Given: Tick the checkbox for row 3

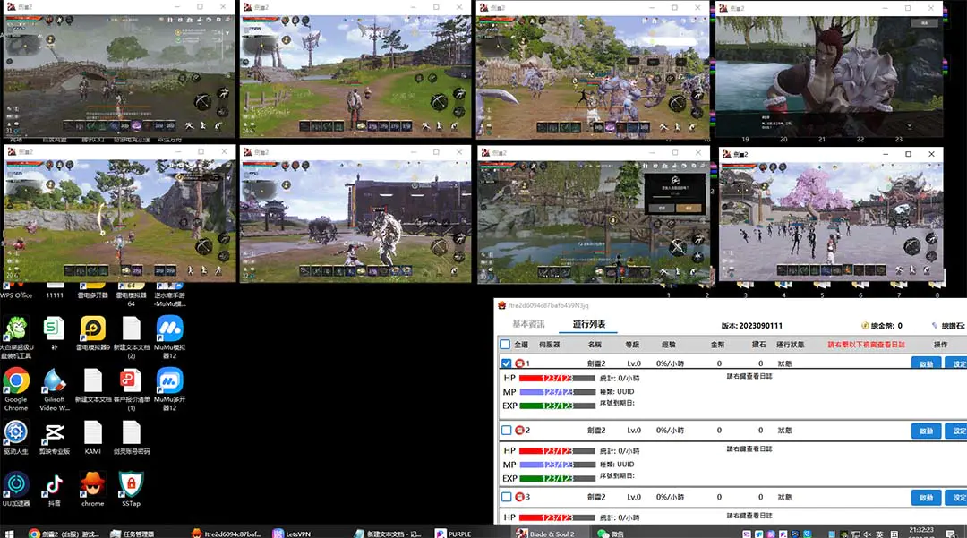Looking at the screenshot, I should point(506,497).
